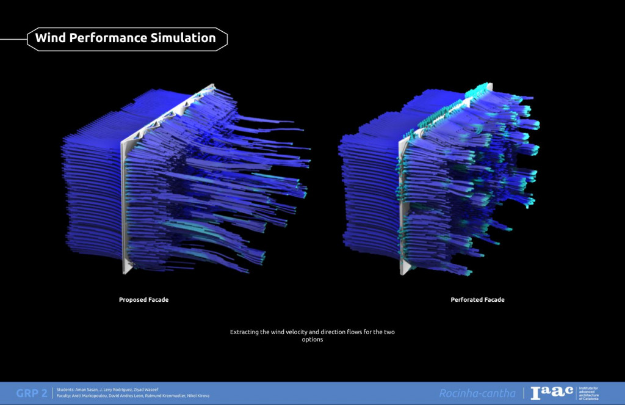
Task: Click the Perforated Facade caption label
Action: pyautogui.click(x=477, y=300)
